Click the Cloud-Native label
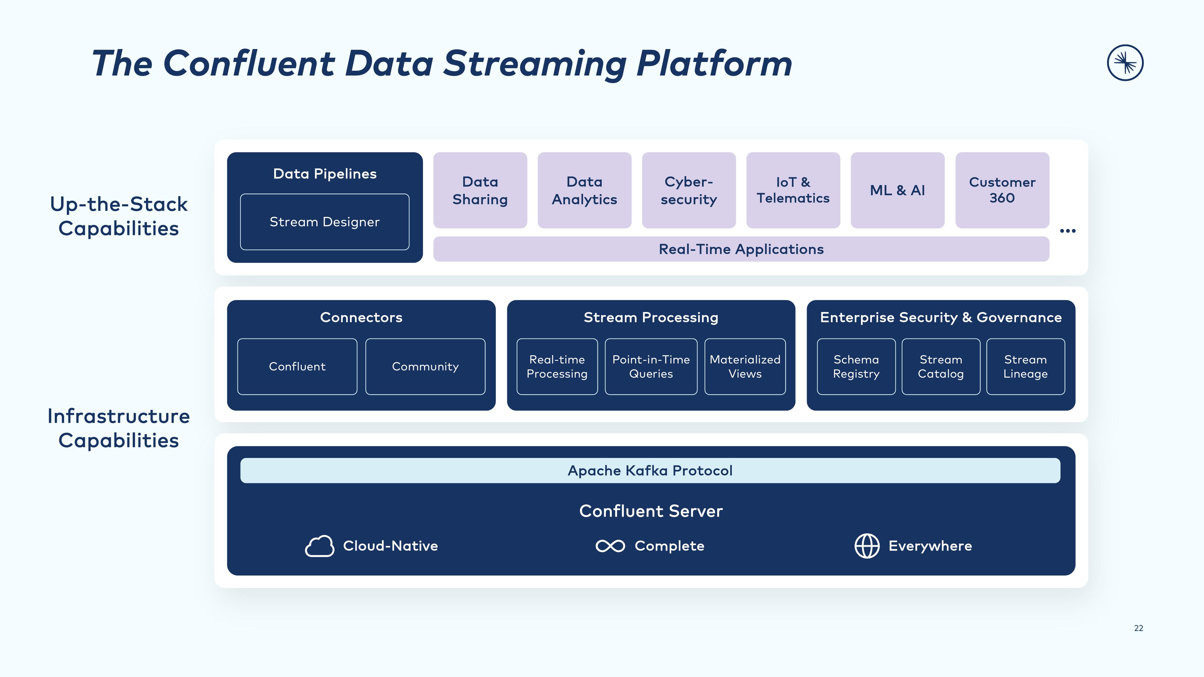Screen dimensions: 1204x677 (x=391, y=546)
